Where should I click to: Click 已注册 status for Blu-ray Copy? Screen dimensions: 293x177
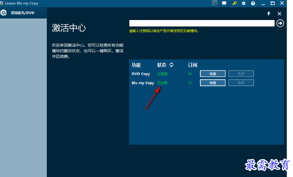163,83
